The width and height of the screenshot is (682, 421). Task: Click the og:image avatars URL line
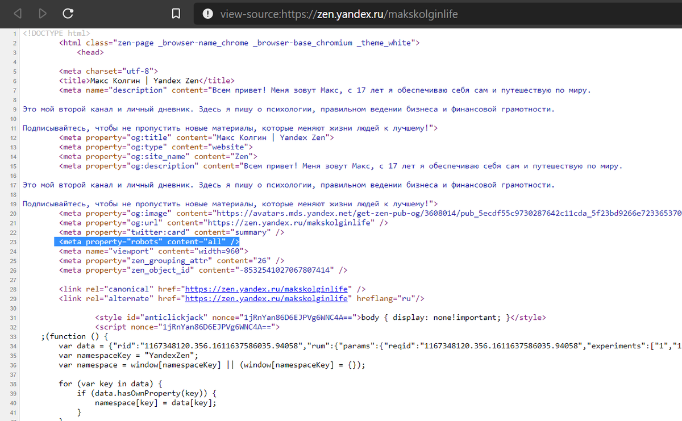click(370, 213)
